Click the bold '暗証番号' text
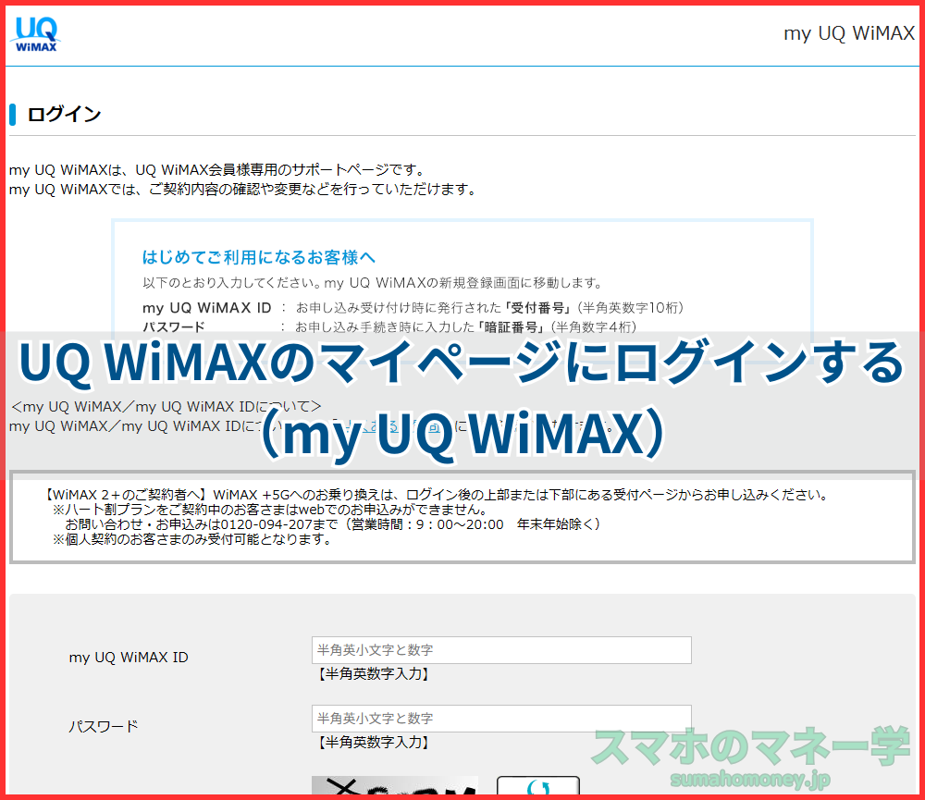Image resolution: width=925 pixels, height=800 pixels. (511, 326)
